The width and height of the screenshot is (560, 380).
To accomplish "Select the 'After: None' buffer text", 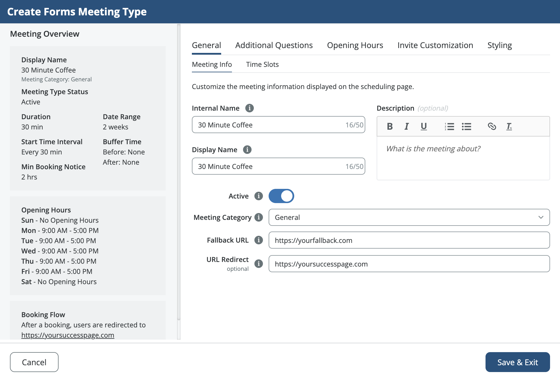I will tap(121, 162).
